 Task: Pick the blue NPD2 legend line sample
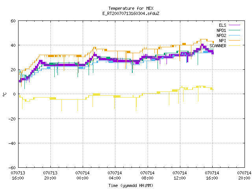coord(234,35)
